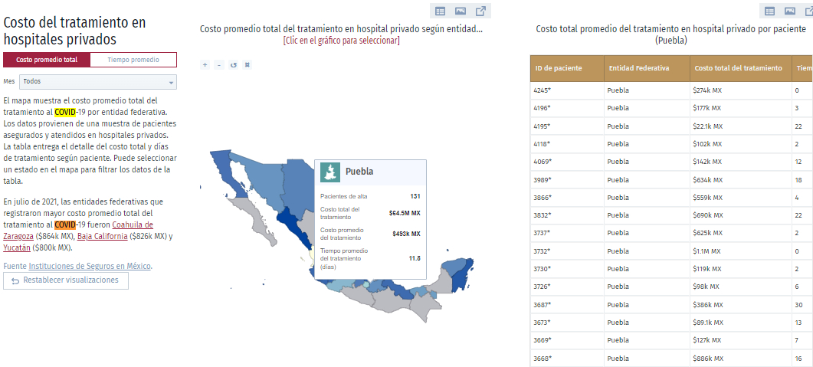The height and width of the screenshot is (367, 813).
Task: Sort by ID de paciente column header
Action: (567, 68)
